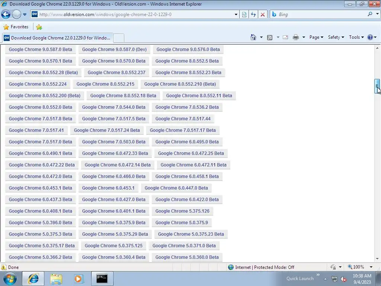Select the Download Google Chrome tab

click(x=58, y=38)
